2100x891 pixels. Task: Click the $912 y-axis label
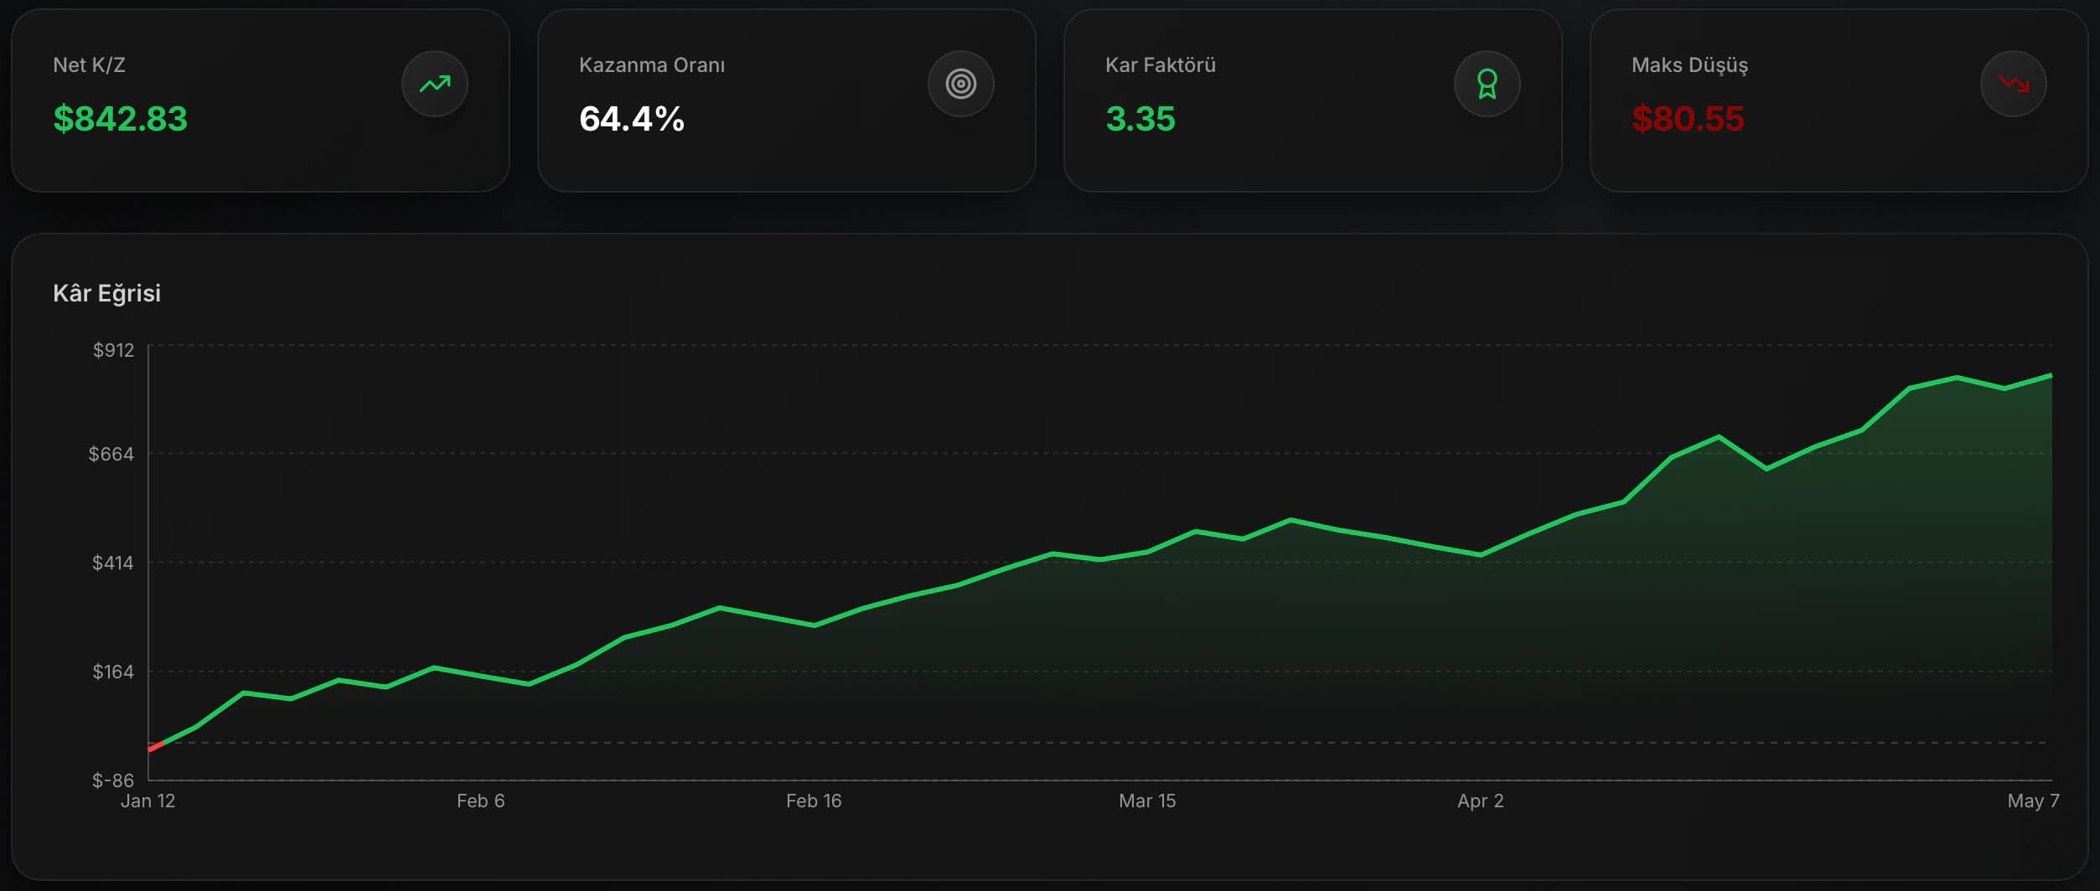[113, 350]
